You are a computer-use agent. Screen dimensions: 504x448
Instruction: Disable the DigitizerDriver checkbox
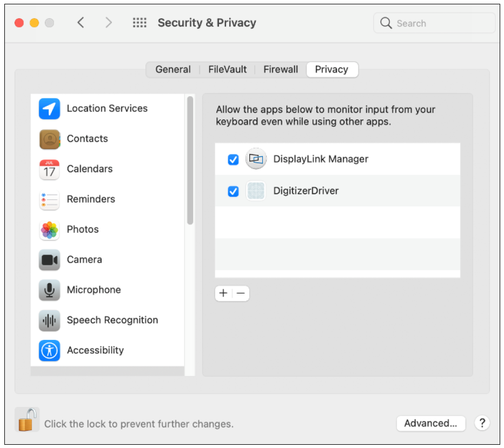[x=233, y=191]
